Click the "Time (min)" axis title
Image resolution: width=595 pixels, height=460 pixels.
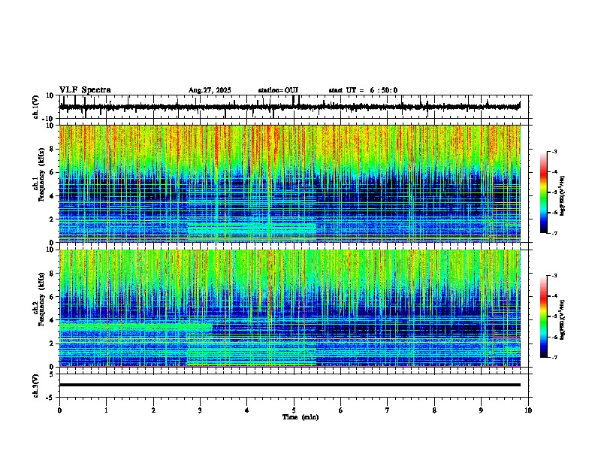click(301, 417)
